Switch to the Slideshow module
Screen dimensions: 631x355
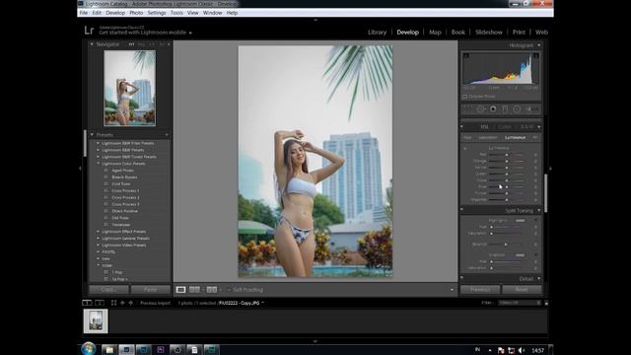pyautogui.click(x=489, y=33)
